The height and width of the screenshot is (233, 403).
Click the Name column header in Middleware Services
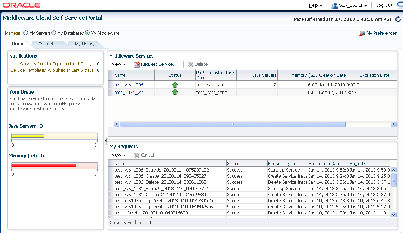point(134,75)
